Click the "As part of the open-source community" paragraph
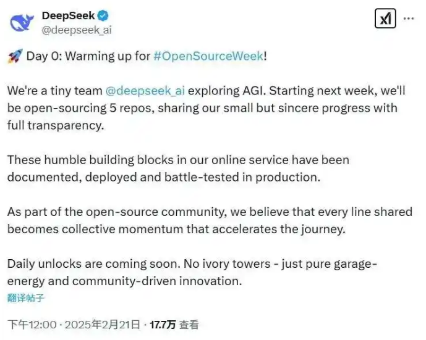Viewport: 426px width, 340px height. tap(210, 220)
